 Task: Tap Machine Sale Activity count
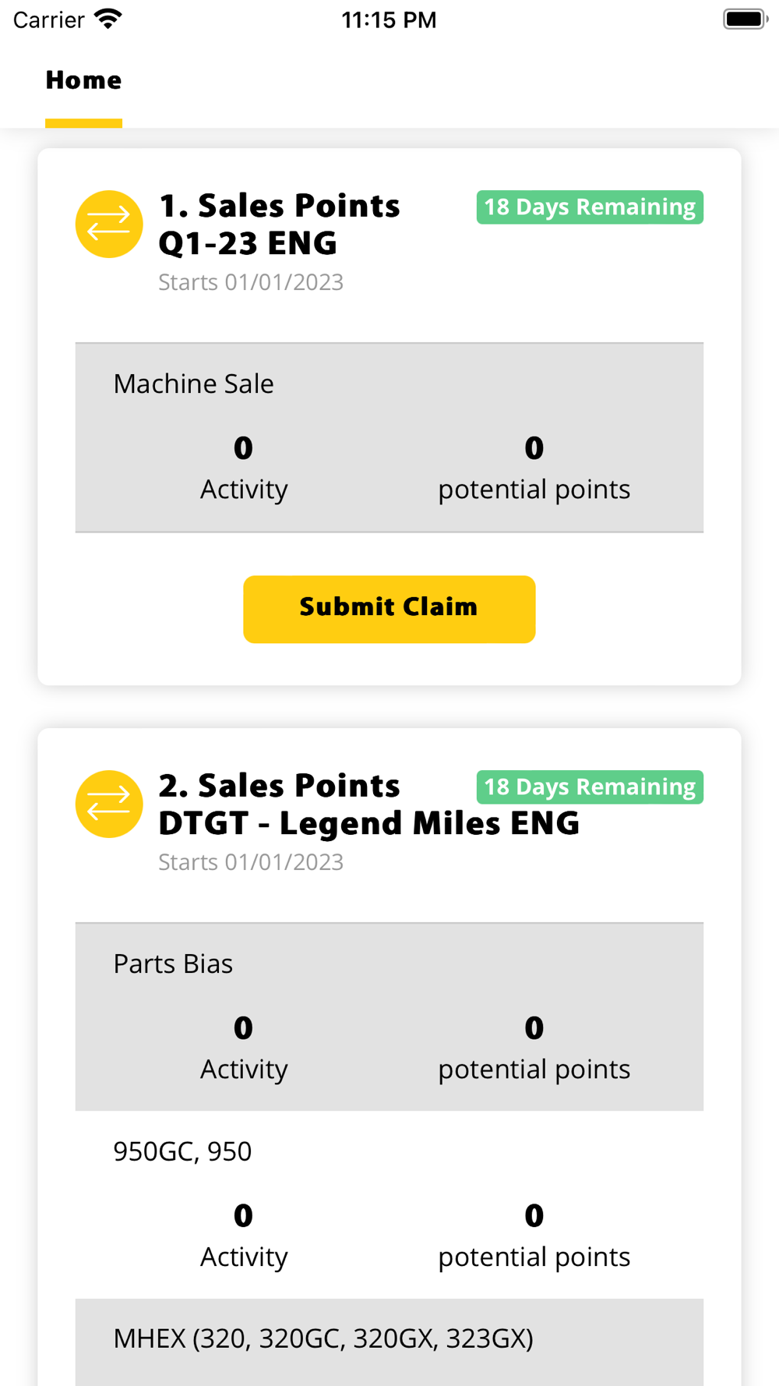(x=243, y=448)
